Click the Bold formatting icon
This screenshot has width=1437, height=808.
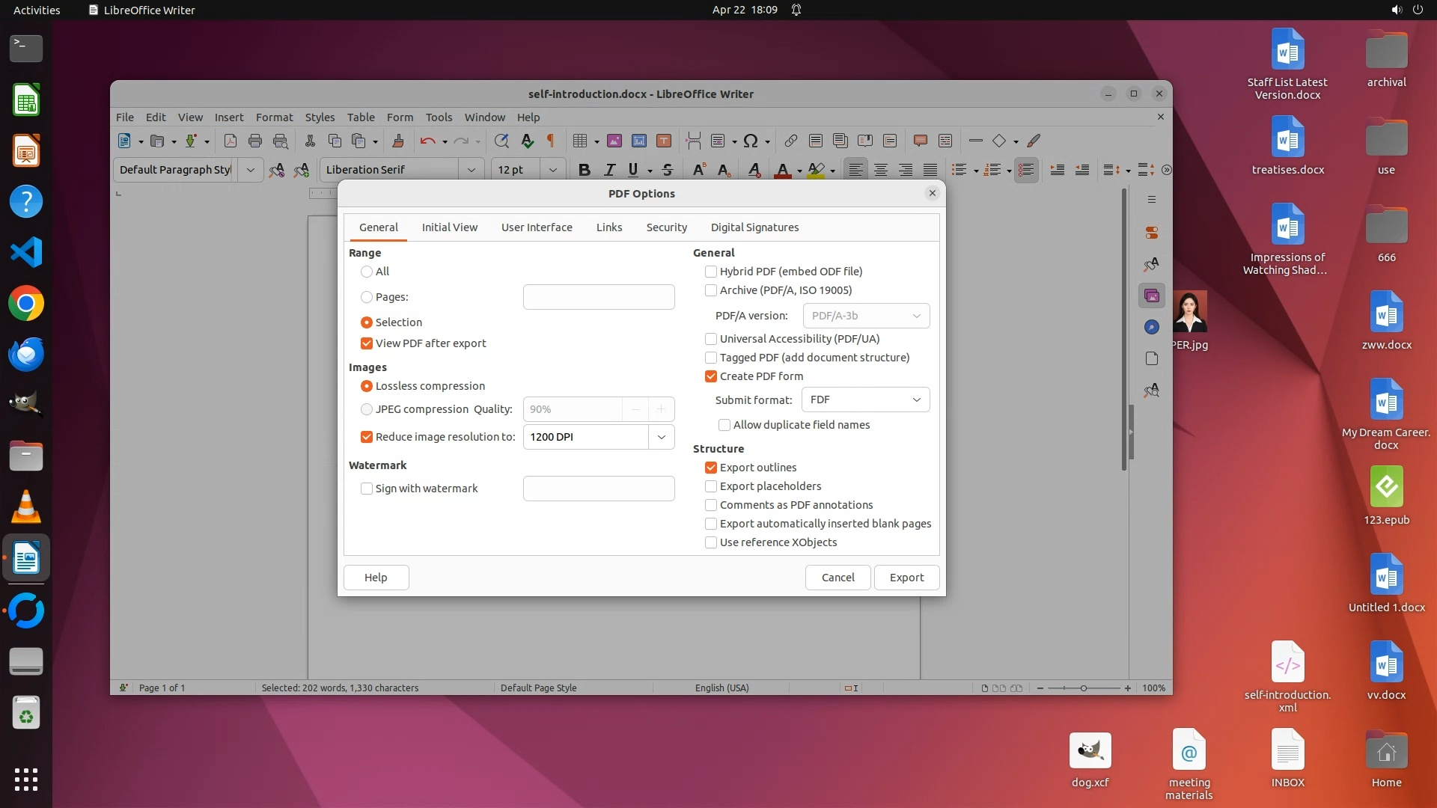pos(585,170)
